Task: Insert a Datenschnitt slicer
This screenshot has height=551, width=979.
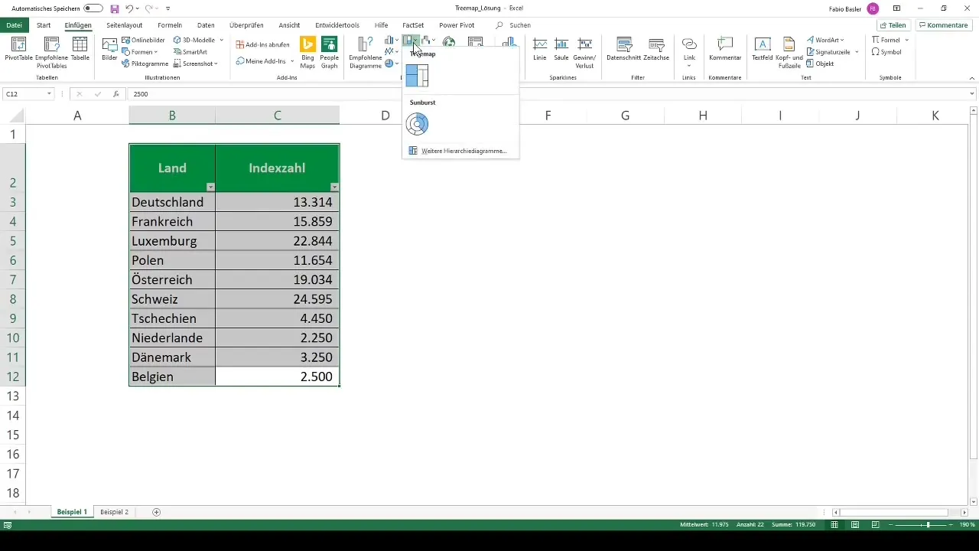Action: point(623,49)
